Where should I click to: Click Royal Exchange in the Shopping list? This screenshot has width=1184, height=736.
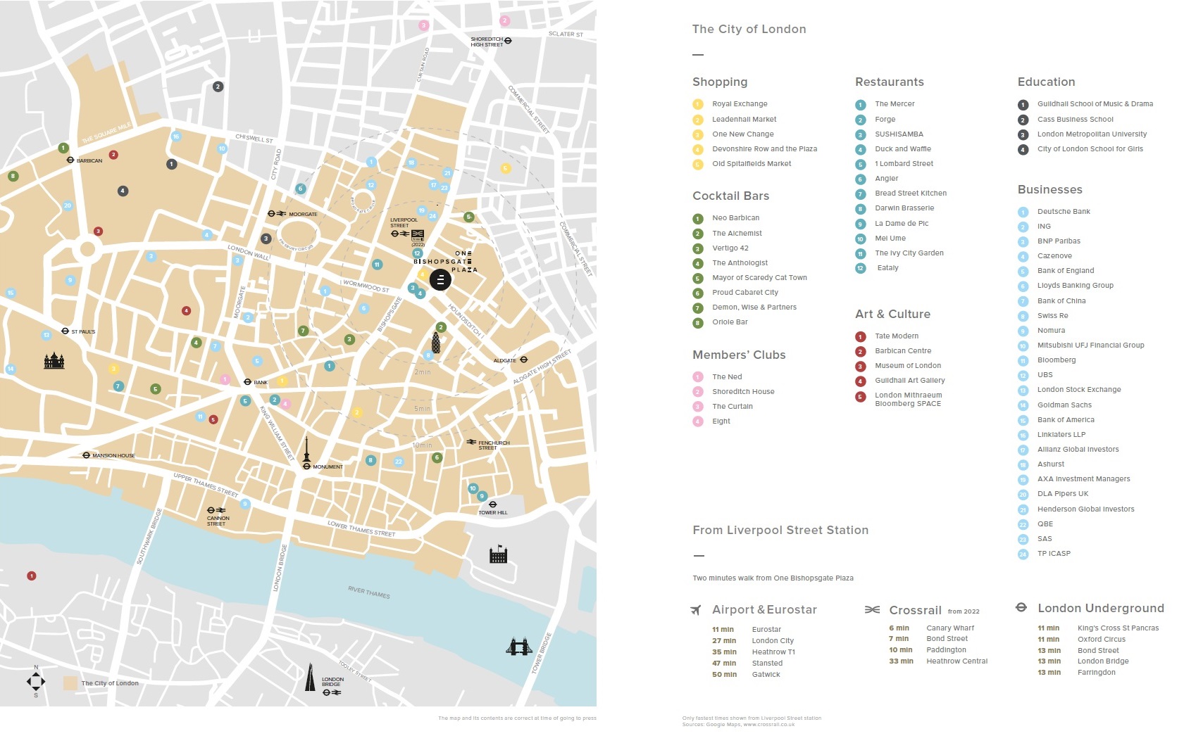coord(739,104)
